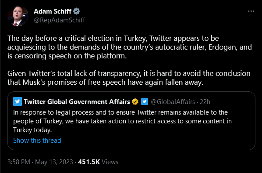Open the Twitter Global Government Affairs account name
This screenshot has height=173, width=262.
click(77, 102)
